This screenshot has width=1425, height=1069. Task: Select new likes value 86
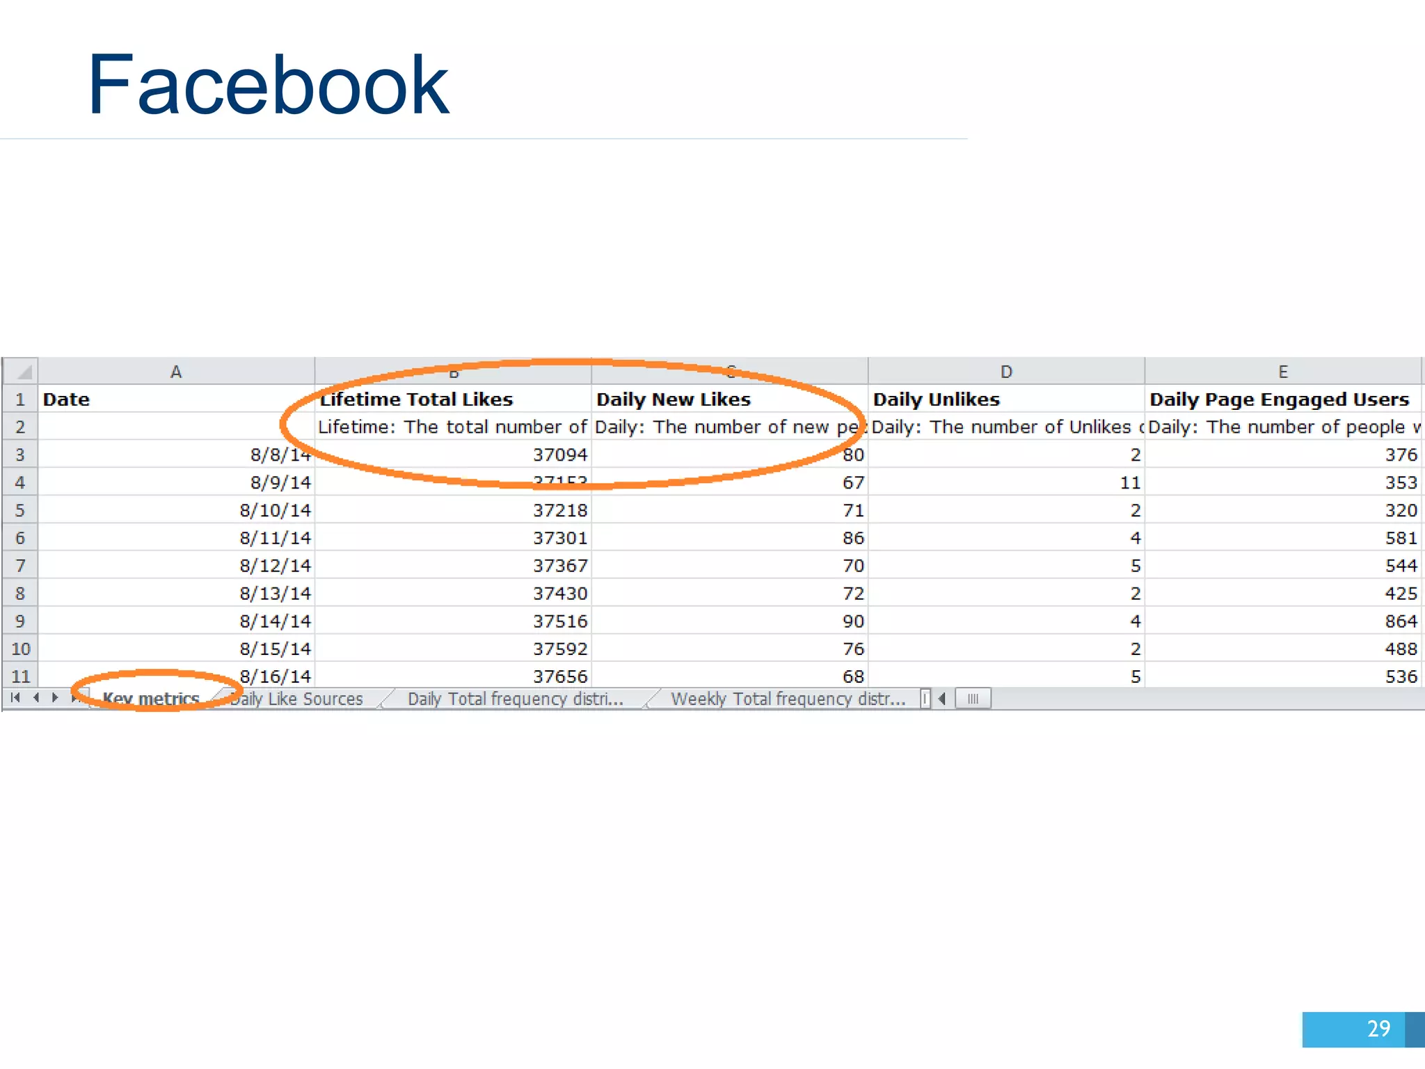click(x=730, y=537)
